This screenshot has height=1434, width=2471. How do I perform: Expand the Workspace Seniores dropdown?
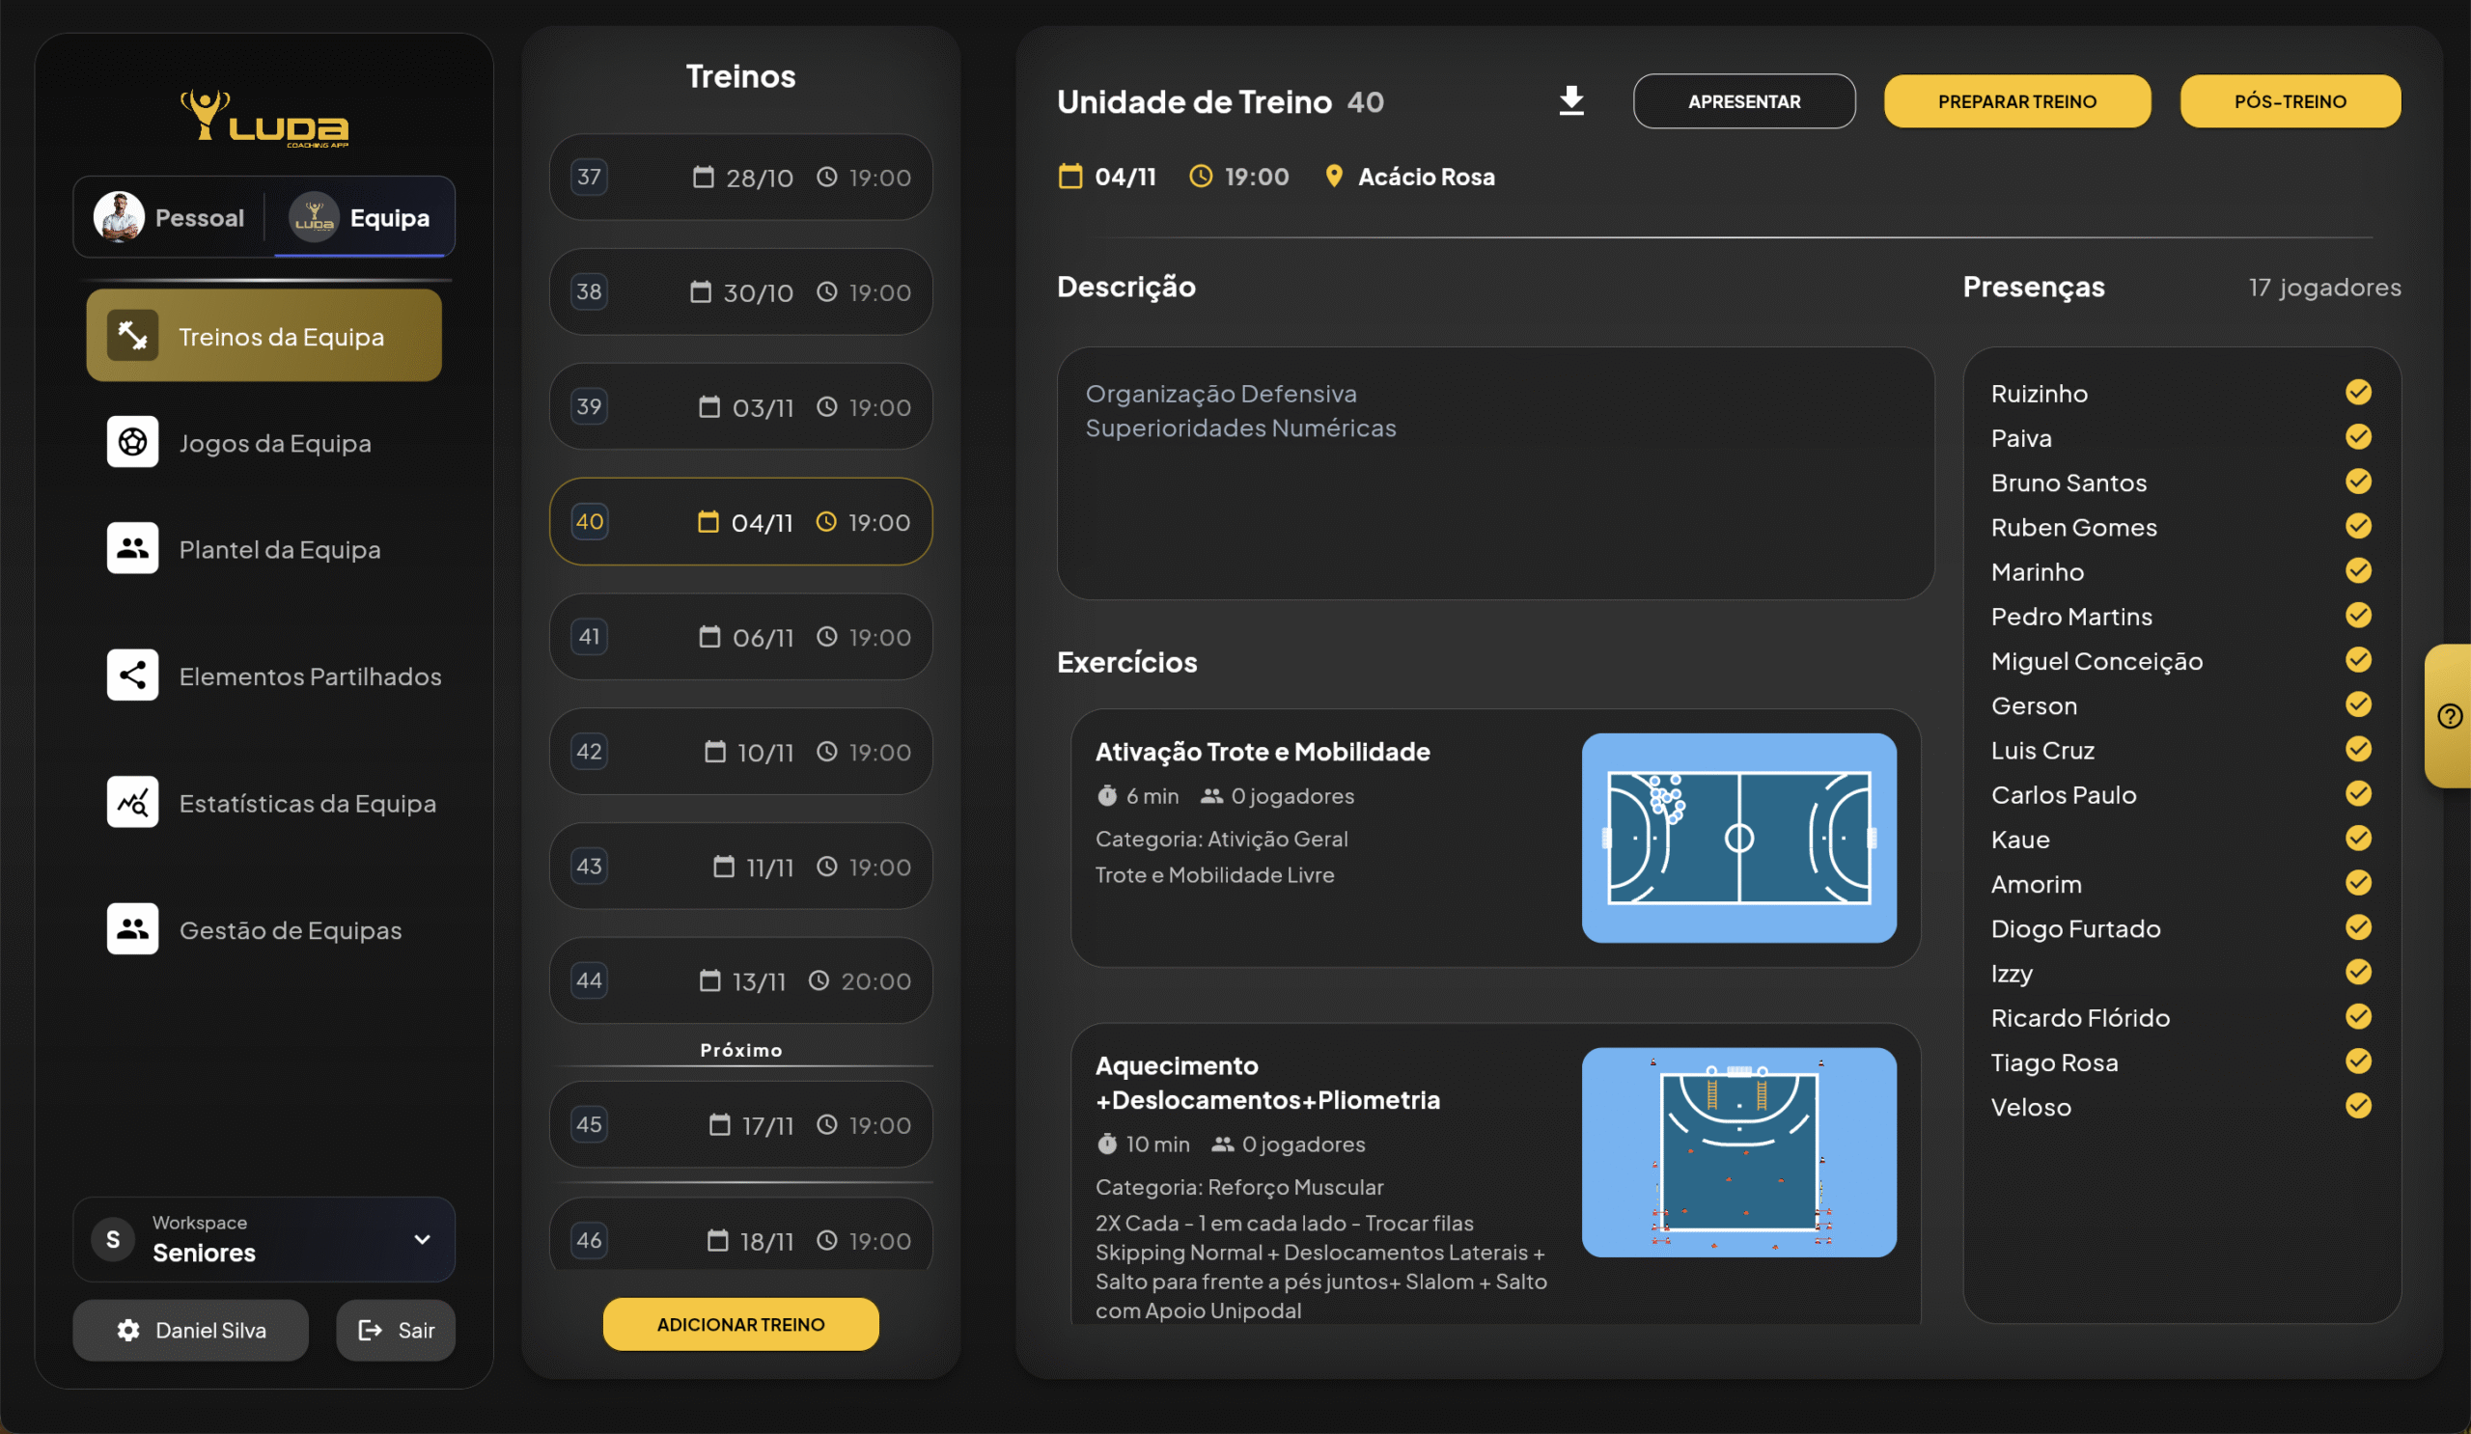click(x=263, y=1239)
